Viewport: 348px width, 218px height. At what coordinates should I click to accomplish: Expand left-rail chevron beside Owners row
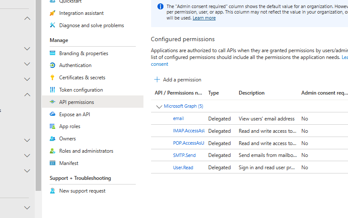click(x=27, y=140)
